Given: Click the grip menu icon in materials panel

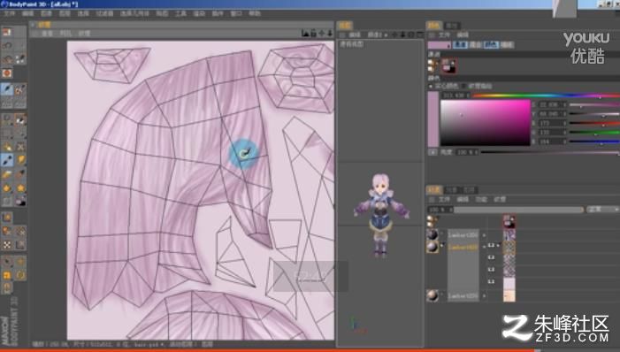Looking at the screenshot, I should [x=432, y=200].
